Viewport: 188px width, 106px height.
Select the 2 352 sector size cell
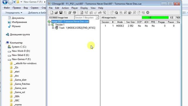click(130, 26)
